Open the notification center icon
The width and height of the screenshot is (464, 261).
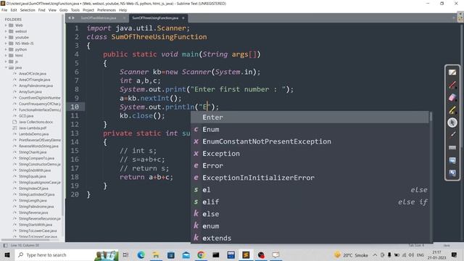455,254
